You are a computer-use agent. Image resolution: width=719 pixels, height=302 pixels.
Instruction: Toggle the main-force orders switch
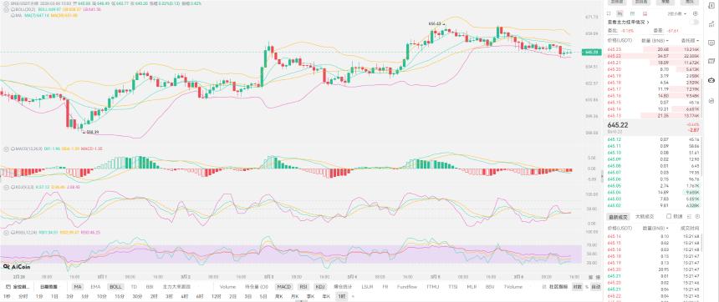[x=695, y=22]
